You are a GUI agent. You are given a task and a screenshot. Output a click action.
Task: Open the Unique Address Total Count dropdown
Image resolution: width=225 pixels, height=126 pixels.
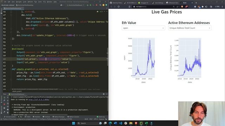(190, 28)
